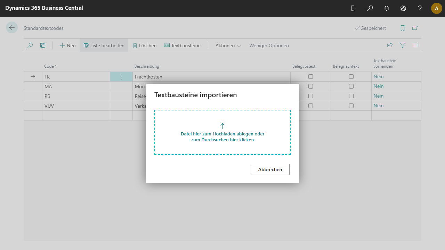Open the search magnifier in top bar

370,8
